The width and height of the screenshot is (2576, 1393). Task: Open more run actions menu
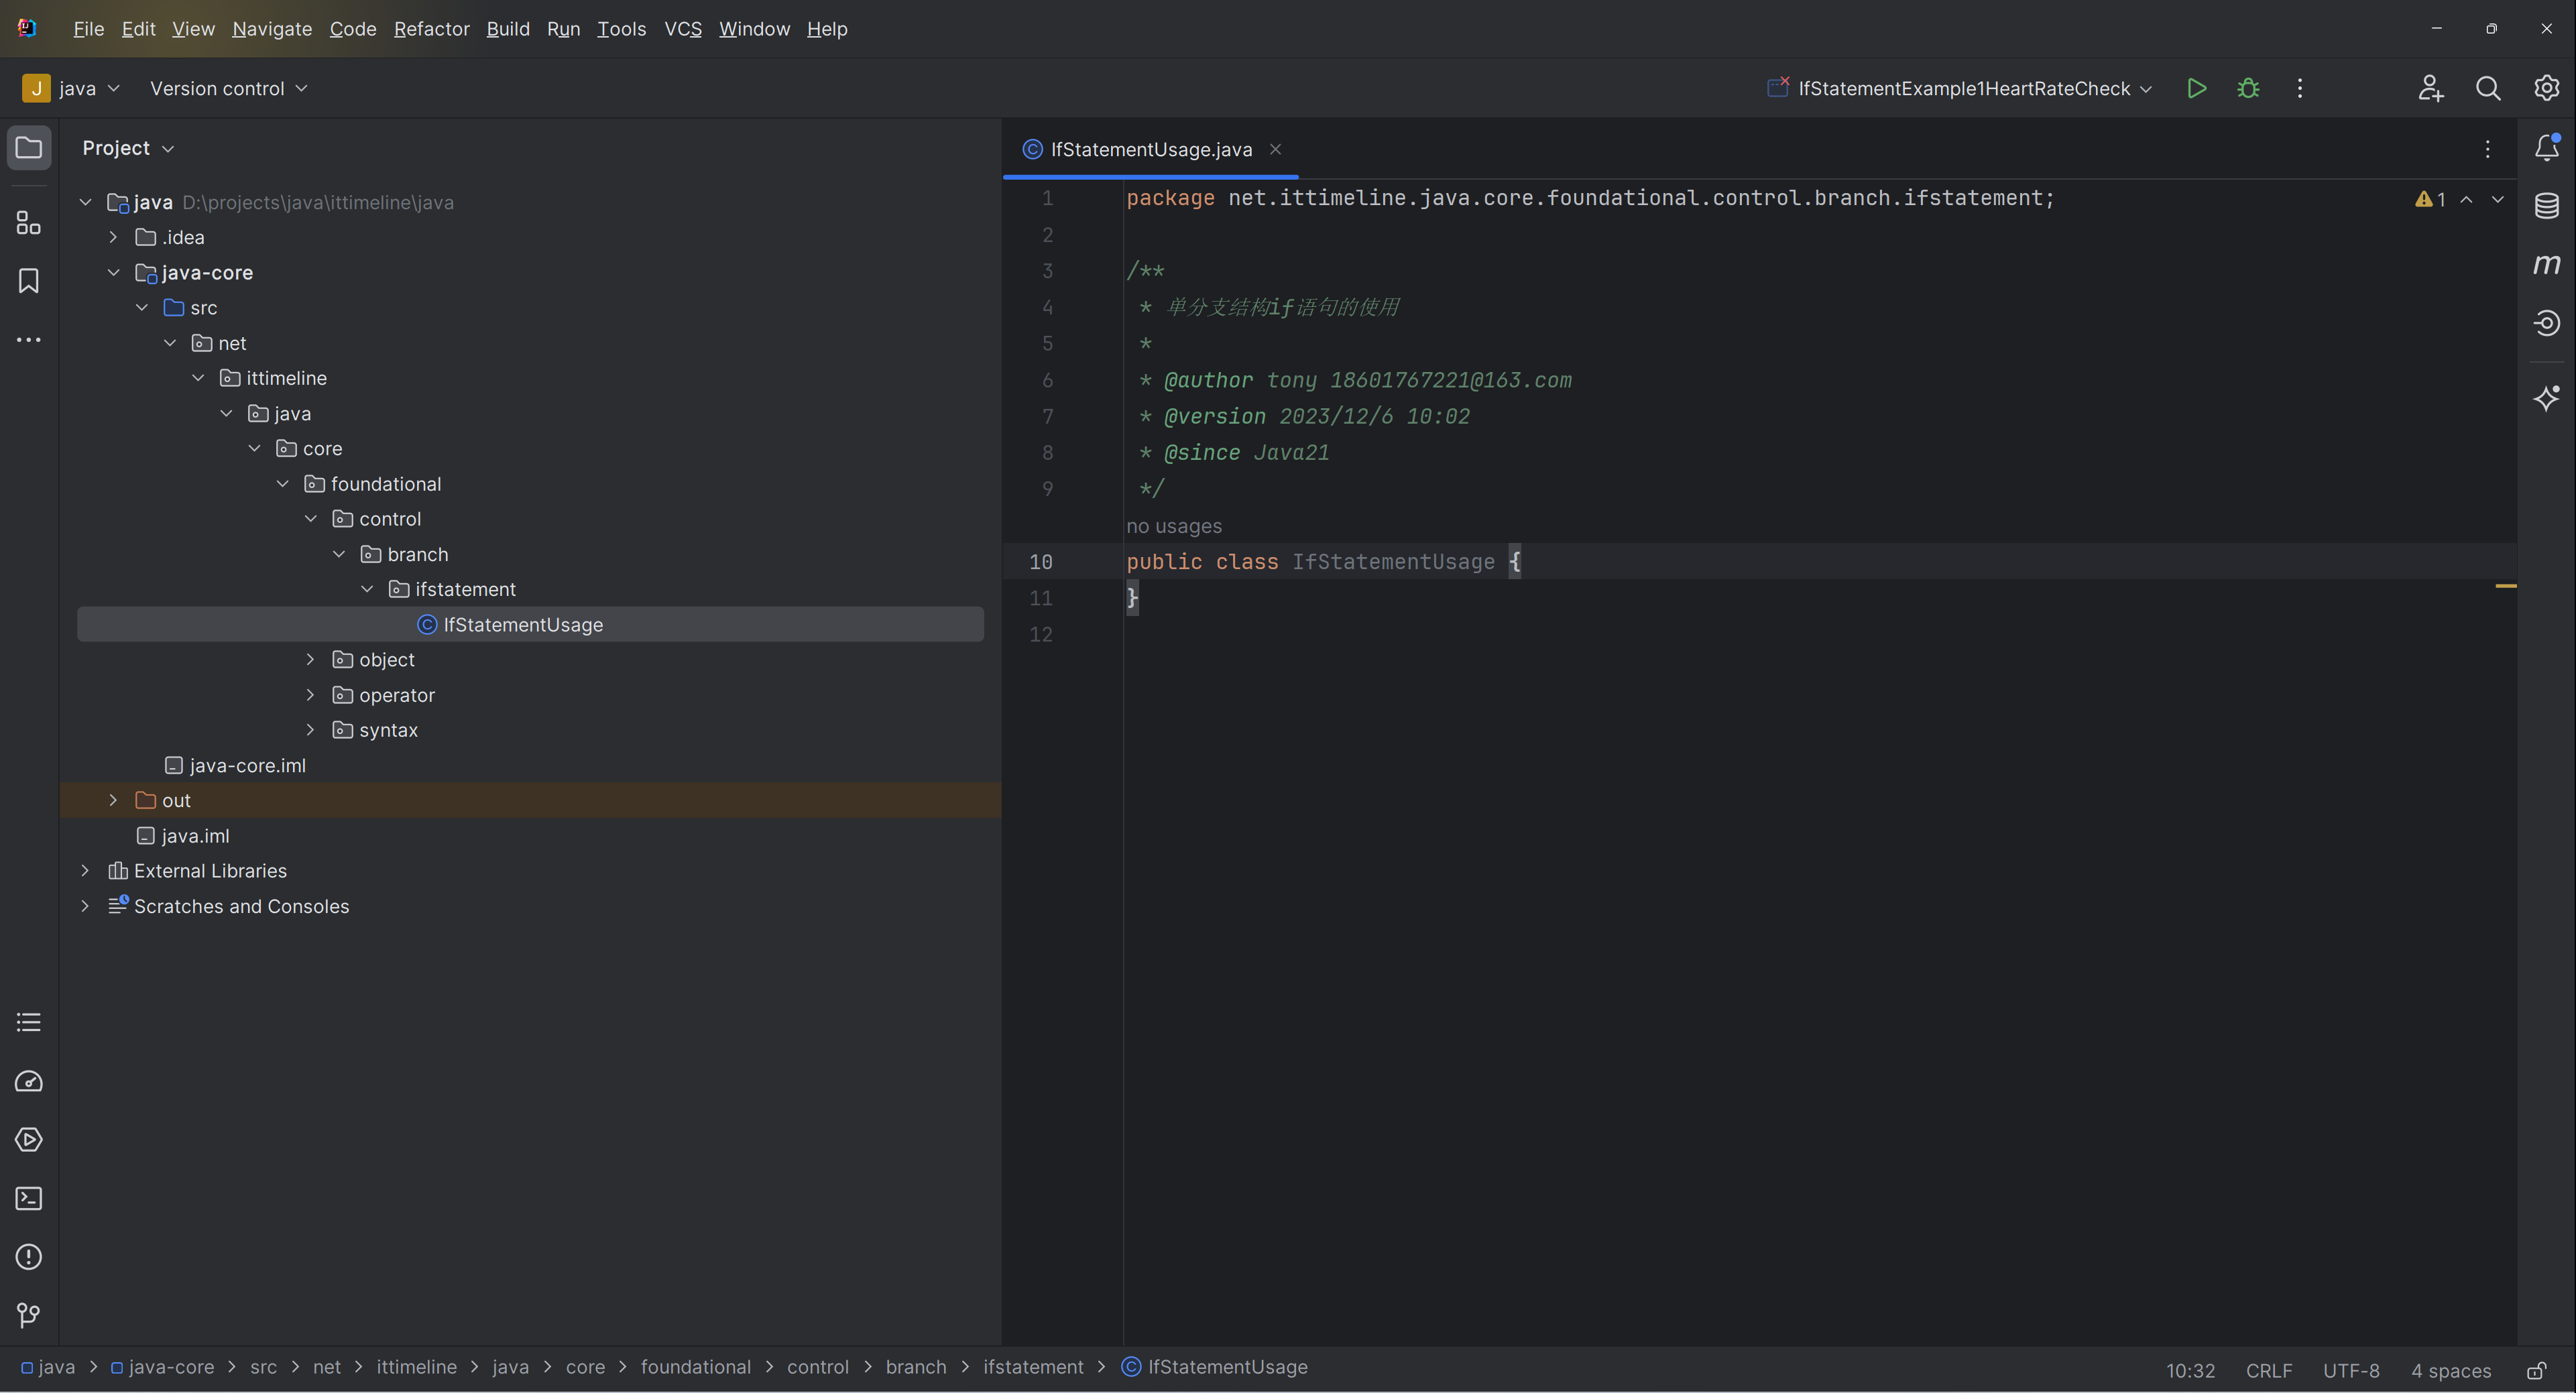pyautogui.click(x=2300, y=88)
